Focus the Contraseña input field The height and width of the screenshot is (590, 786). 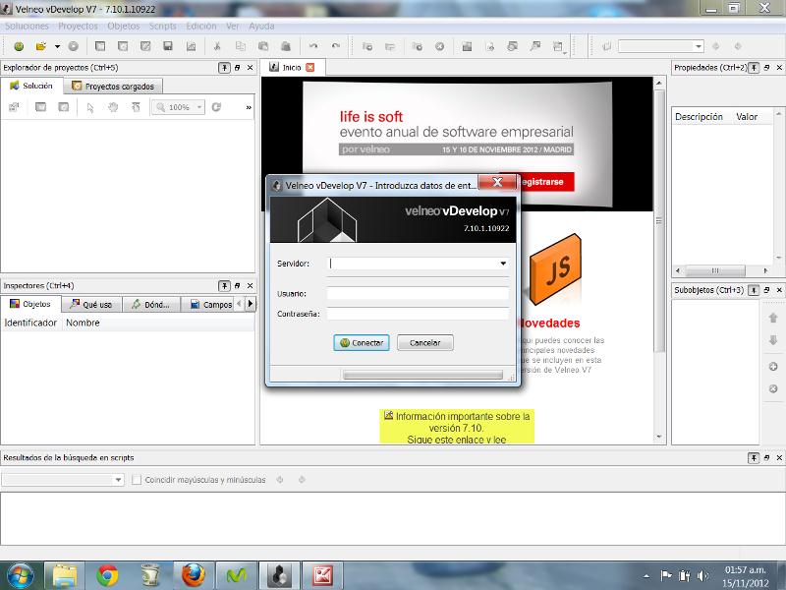(418, 314)
